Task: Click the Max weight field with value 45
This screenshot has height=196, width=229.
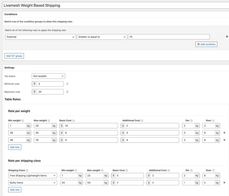Action: coord(45,133)
